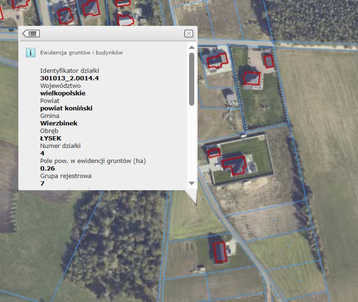Select the registry group value '7'
Viewport: 358px width, 302px height.
(x=42, y=184)
